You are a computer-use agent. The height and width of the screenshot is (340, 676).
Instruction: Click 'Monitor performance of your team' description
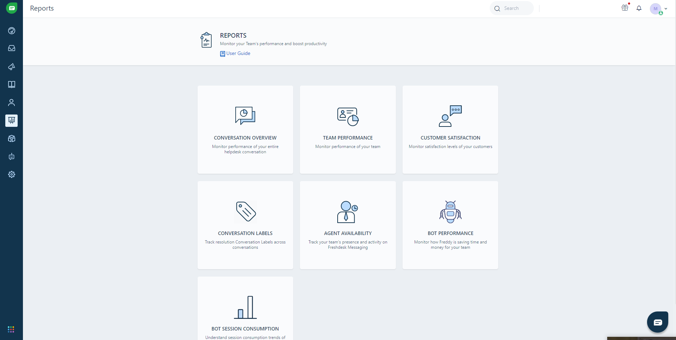coord(348,147)
